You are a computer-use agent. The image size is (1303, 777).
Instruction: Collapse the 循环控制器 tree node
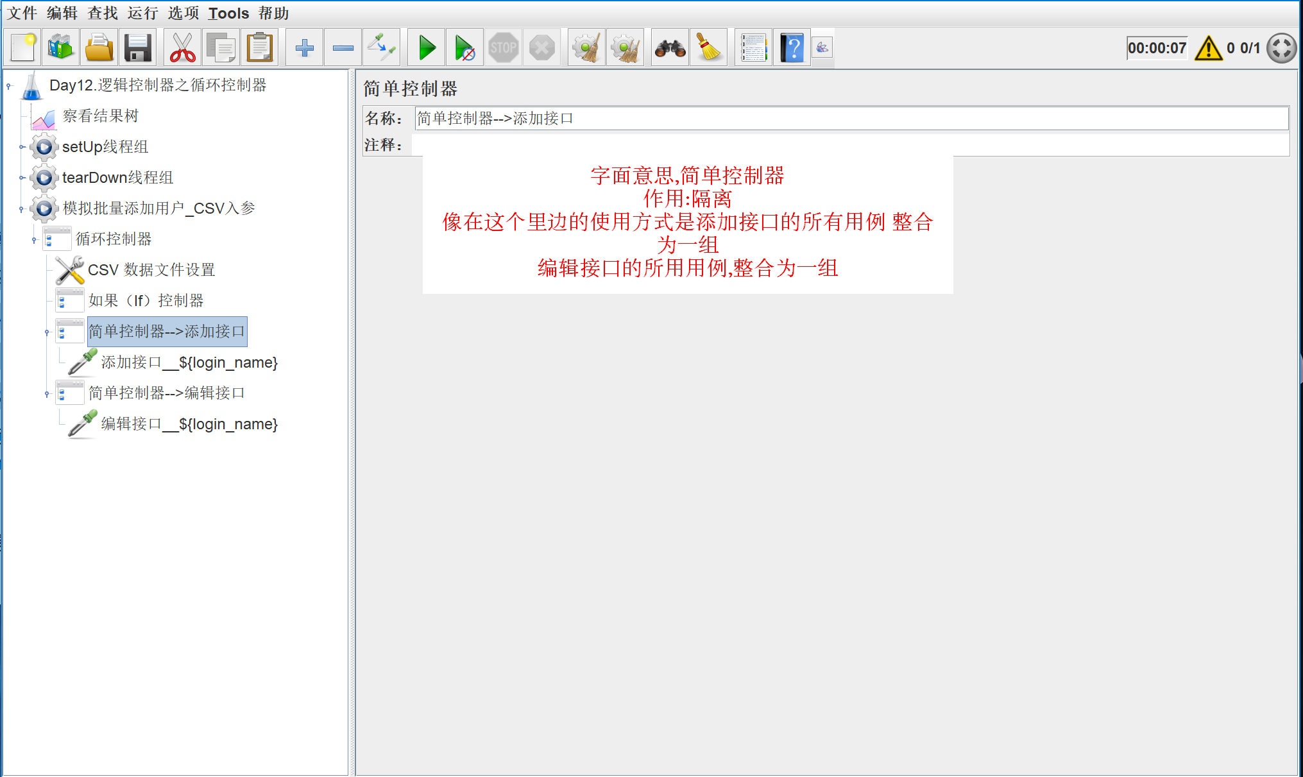35,240
